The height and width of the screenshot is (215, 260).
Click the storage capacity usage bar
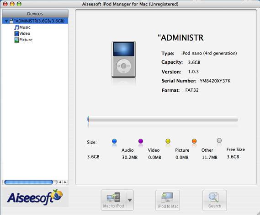tap(163, 119)
